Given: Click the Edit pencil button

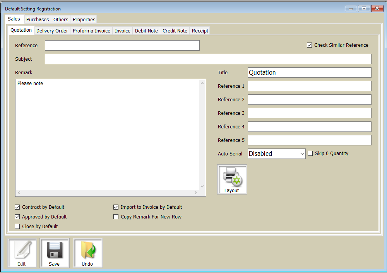Looking at the screenshot, I should [x=22, y=253].
